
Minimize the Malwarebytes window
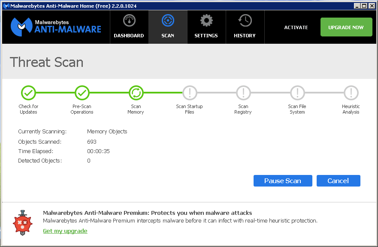[357, 6]
